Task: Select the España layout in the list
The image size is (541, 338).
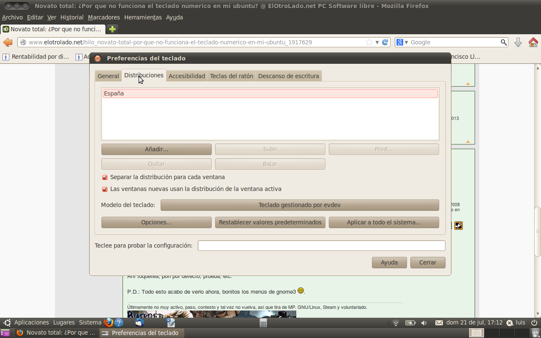Action: coord(270,93)
